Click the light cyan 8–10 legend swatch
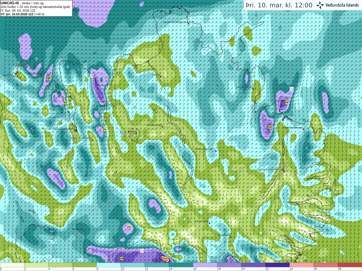Image resolution: width=362 pixels, height=271 pixels. 109,265
